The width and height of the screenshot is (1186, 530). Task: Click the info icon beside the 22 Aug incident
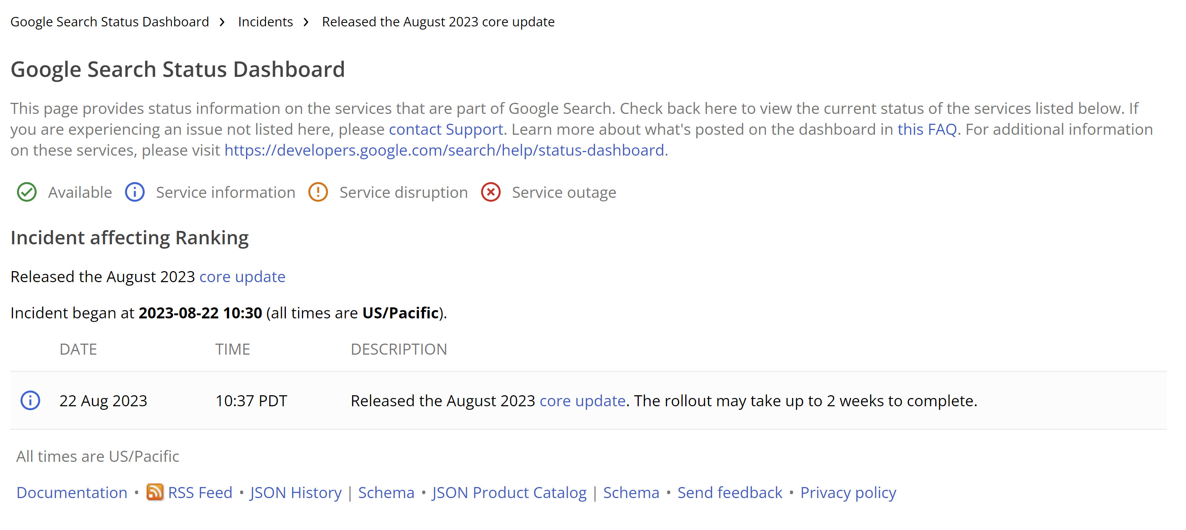(31, 401)
